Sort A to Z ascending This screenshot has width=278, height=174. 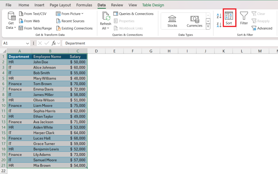219,16
